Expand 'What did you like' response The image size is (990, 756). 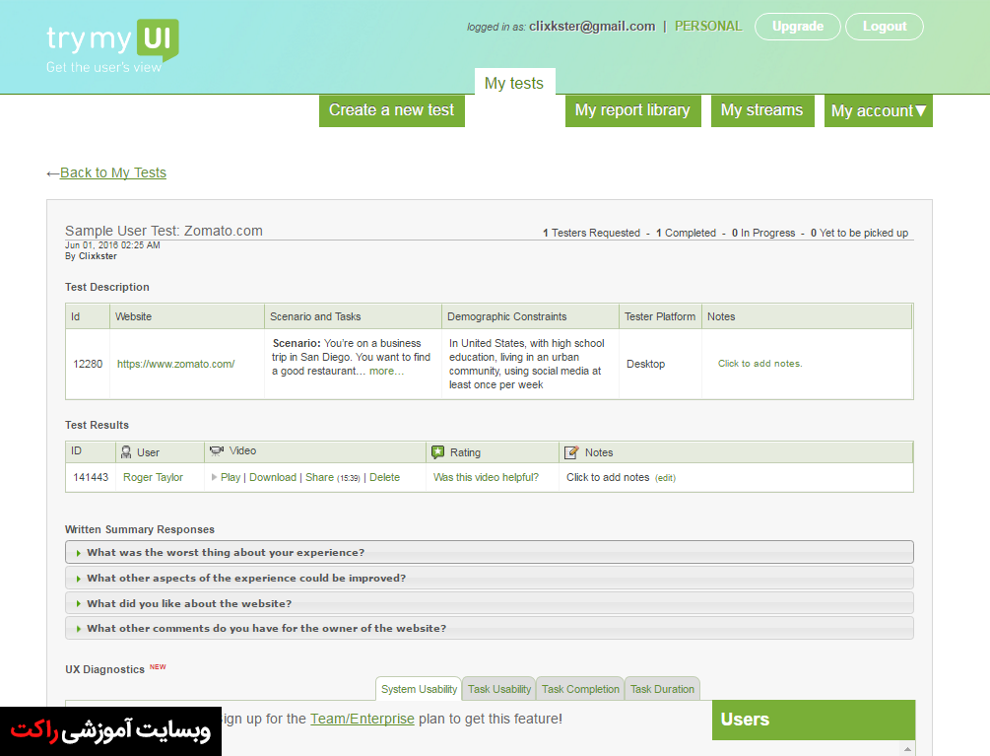pos(189,603)
